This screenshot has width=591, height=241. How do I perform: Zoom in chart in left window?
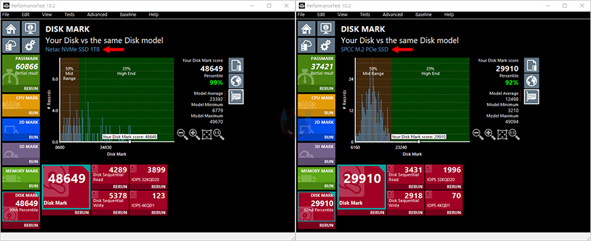[x=195, y=134]
